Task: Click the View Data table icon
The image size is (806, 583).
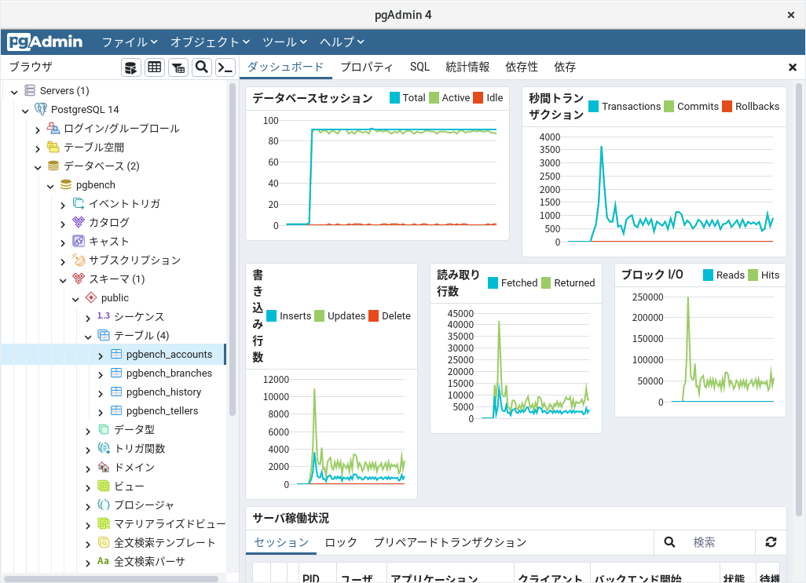Action: click(x=155, y=67)
